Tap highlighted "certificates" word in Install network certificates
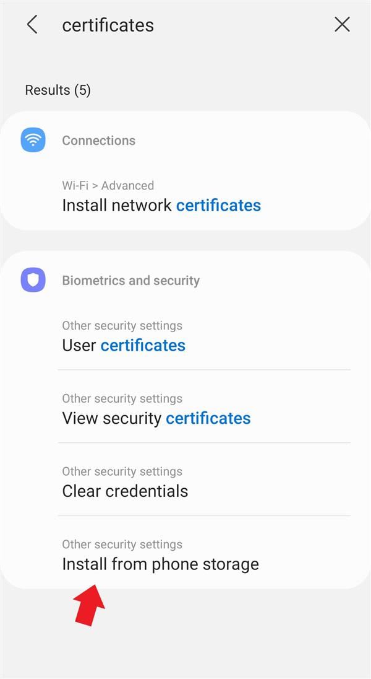Image resolution: width=371 pixels, height=679 pixels. (218, 205)
